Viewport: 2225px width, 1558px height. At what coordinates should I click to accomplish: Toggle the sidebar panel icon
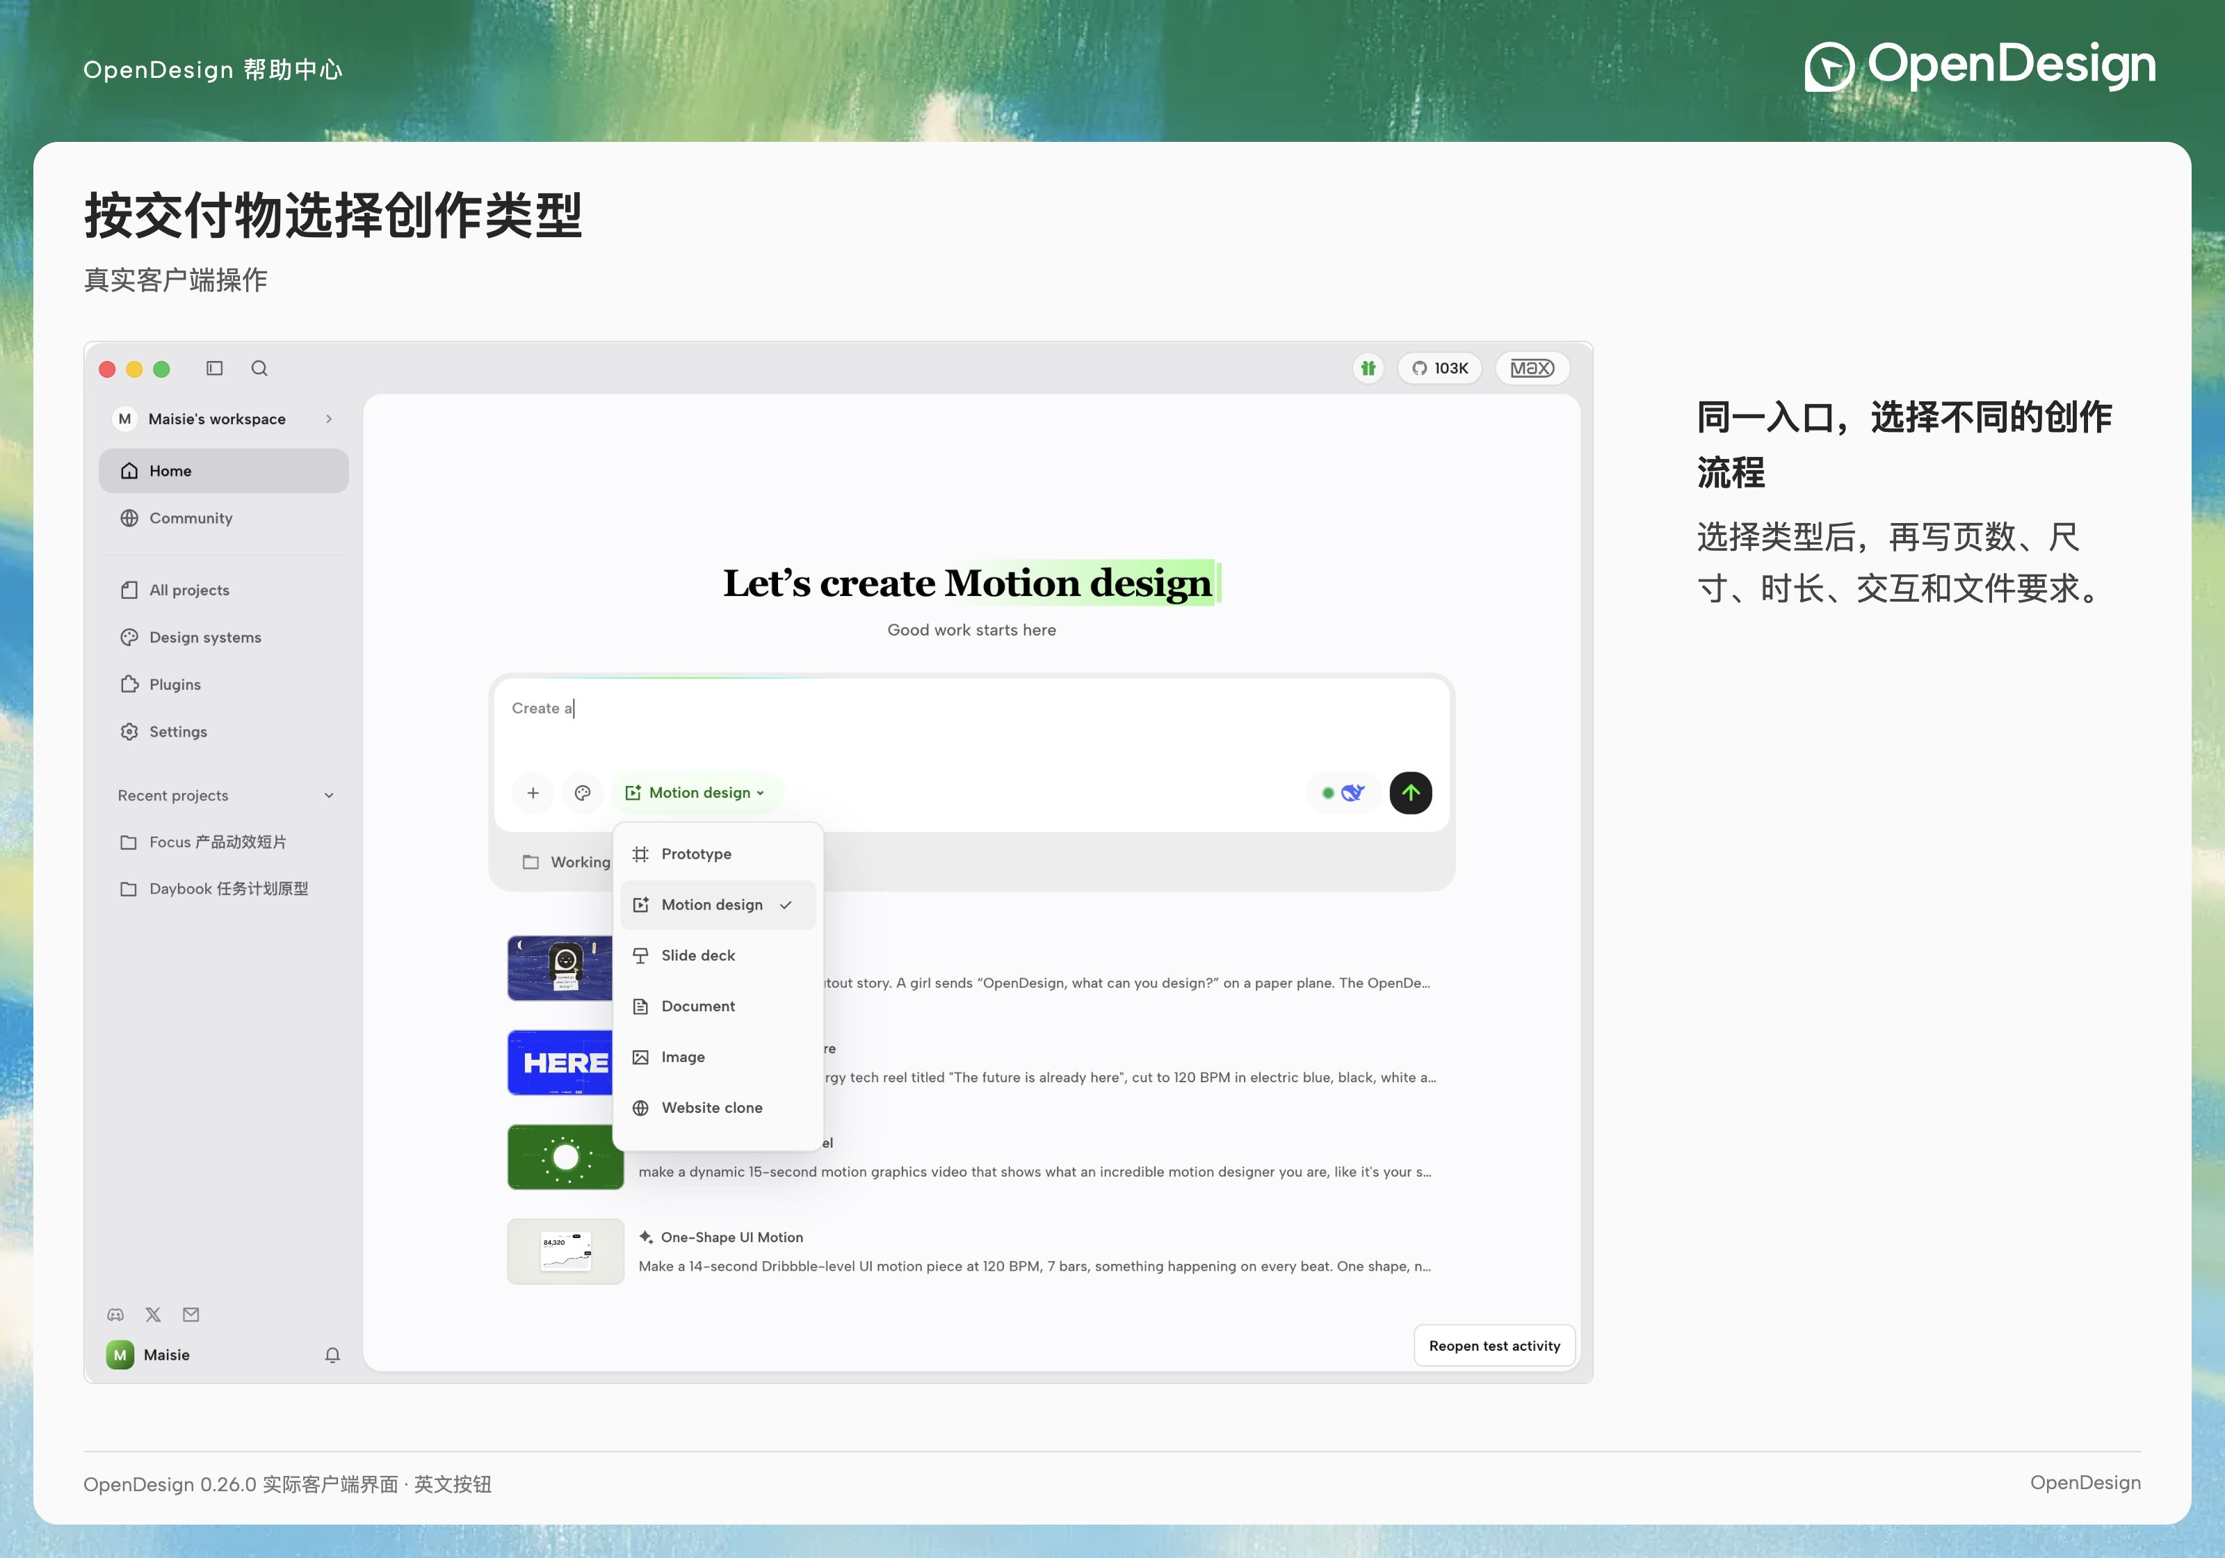pyautogui.click(x=214, y=369)
